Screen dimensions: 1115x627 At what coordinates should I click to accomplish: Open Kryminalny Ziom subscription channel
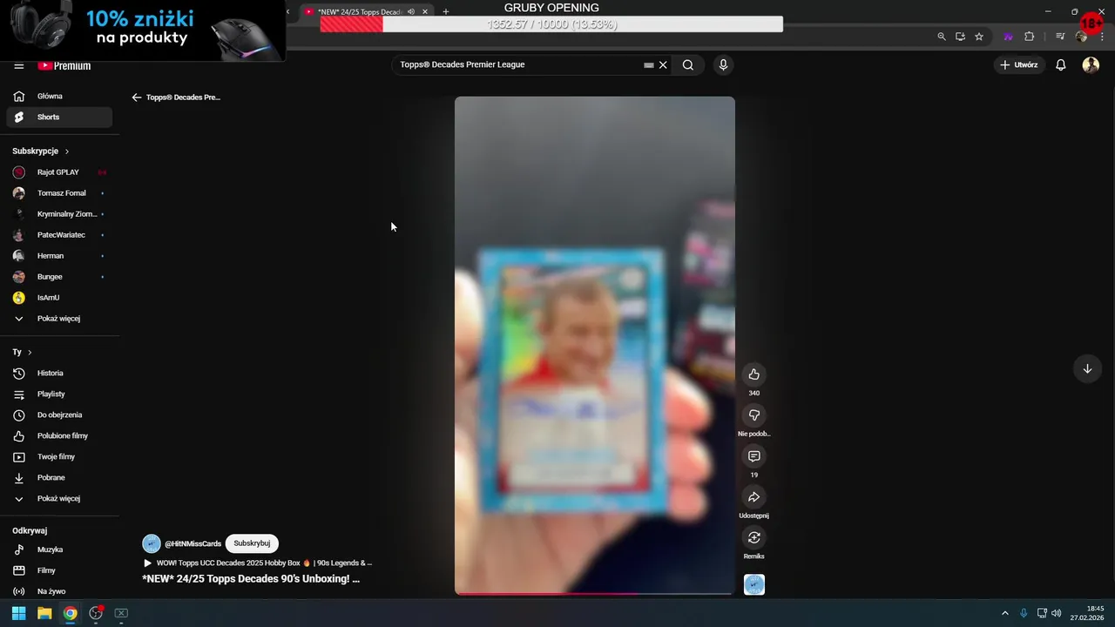pos(59,214)
